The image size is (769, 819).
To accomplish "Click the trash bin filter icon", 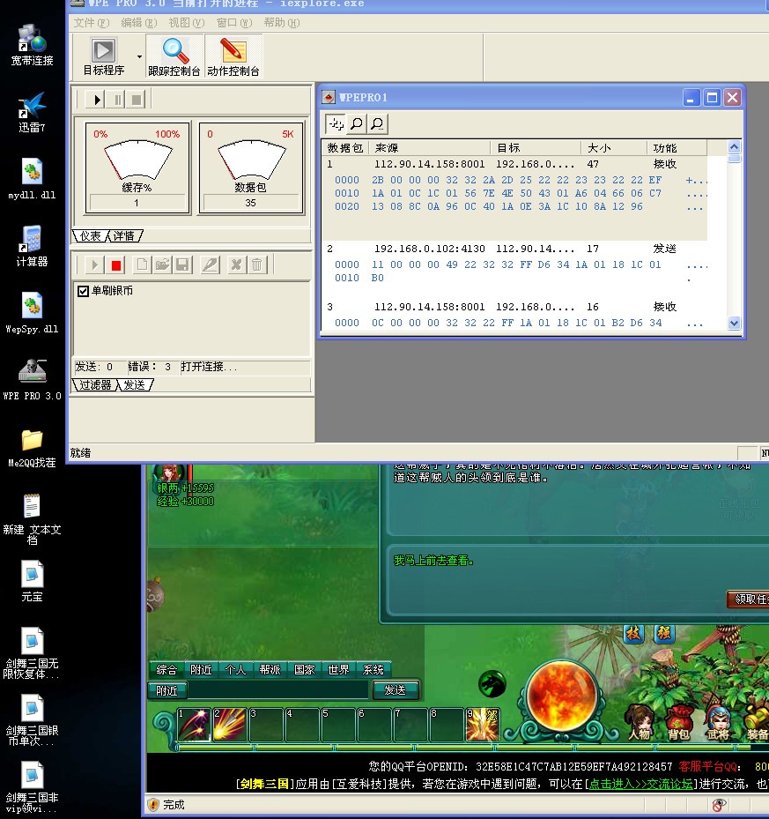I will [x=257, y=264].
